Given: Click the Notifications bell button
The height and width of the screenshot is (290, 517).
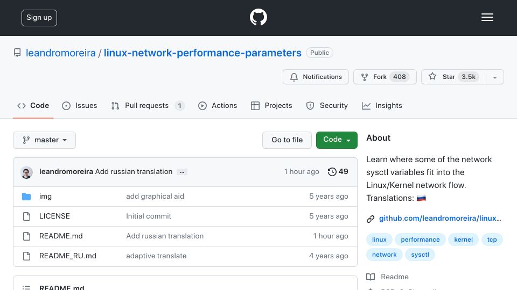Looking at the screenshot, I should point(316,77).
